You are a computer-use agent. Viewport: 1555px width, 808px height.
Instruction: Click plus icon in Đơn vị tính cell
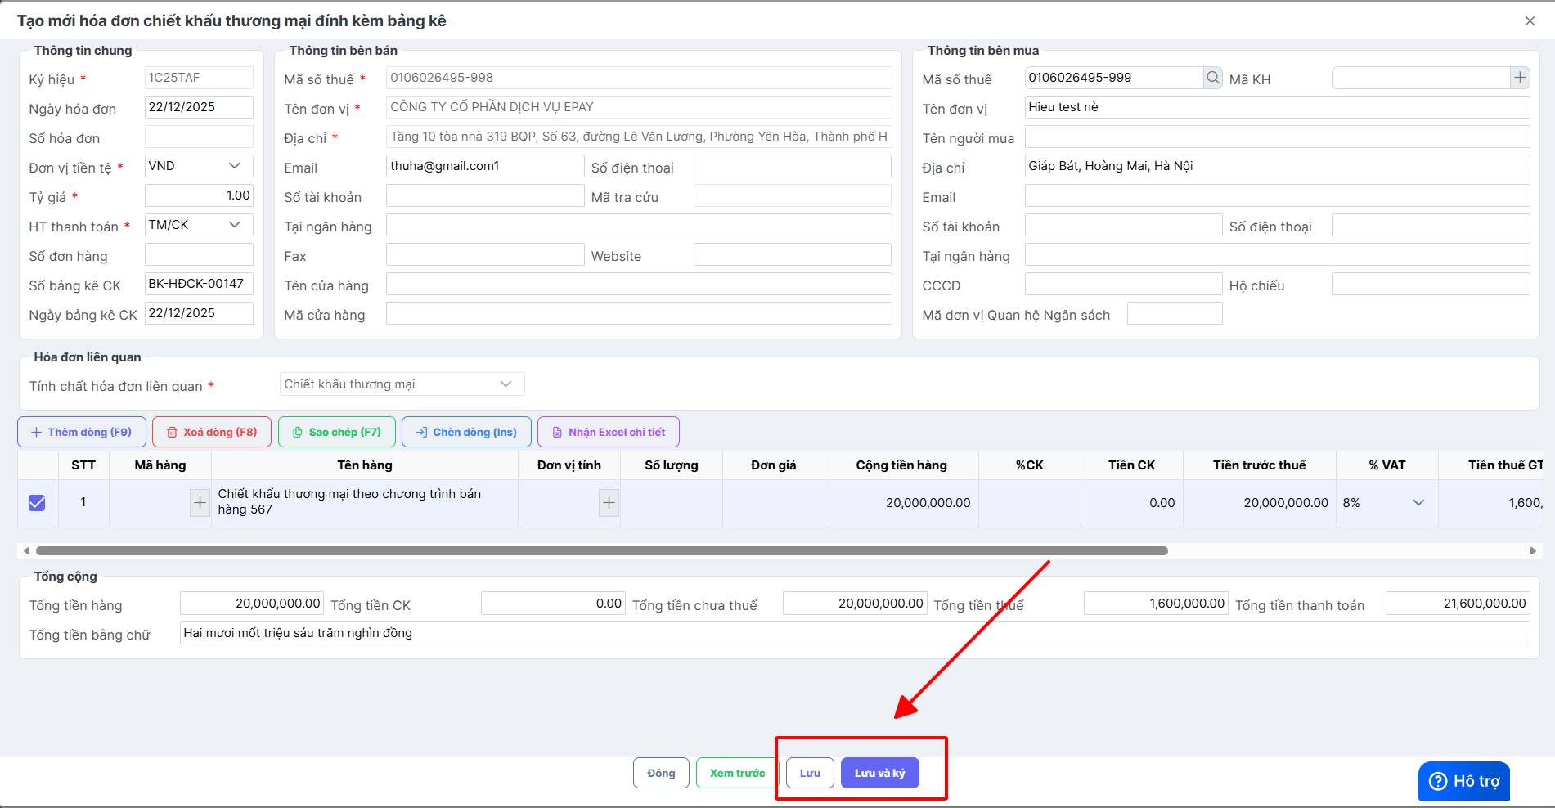pyautogui.click(x=609, y=503)
